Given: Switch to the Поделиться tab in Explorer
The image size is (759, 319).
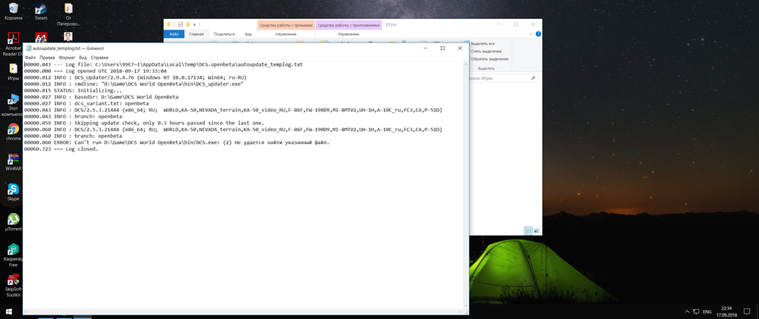Looking at the screenshot, I should [x=224, y=34].
